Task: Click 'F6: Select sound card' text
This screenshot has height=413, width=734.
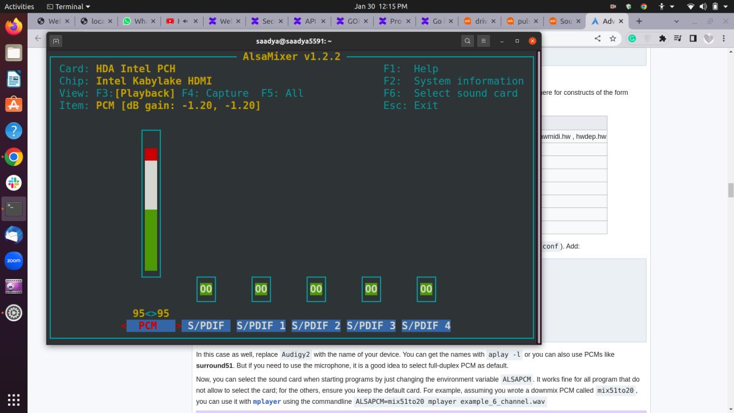Action: pos(451,93)
